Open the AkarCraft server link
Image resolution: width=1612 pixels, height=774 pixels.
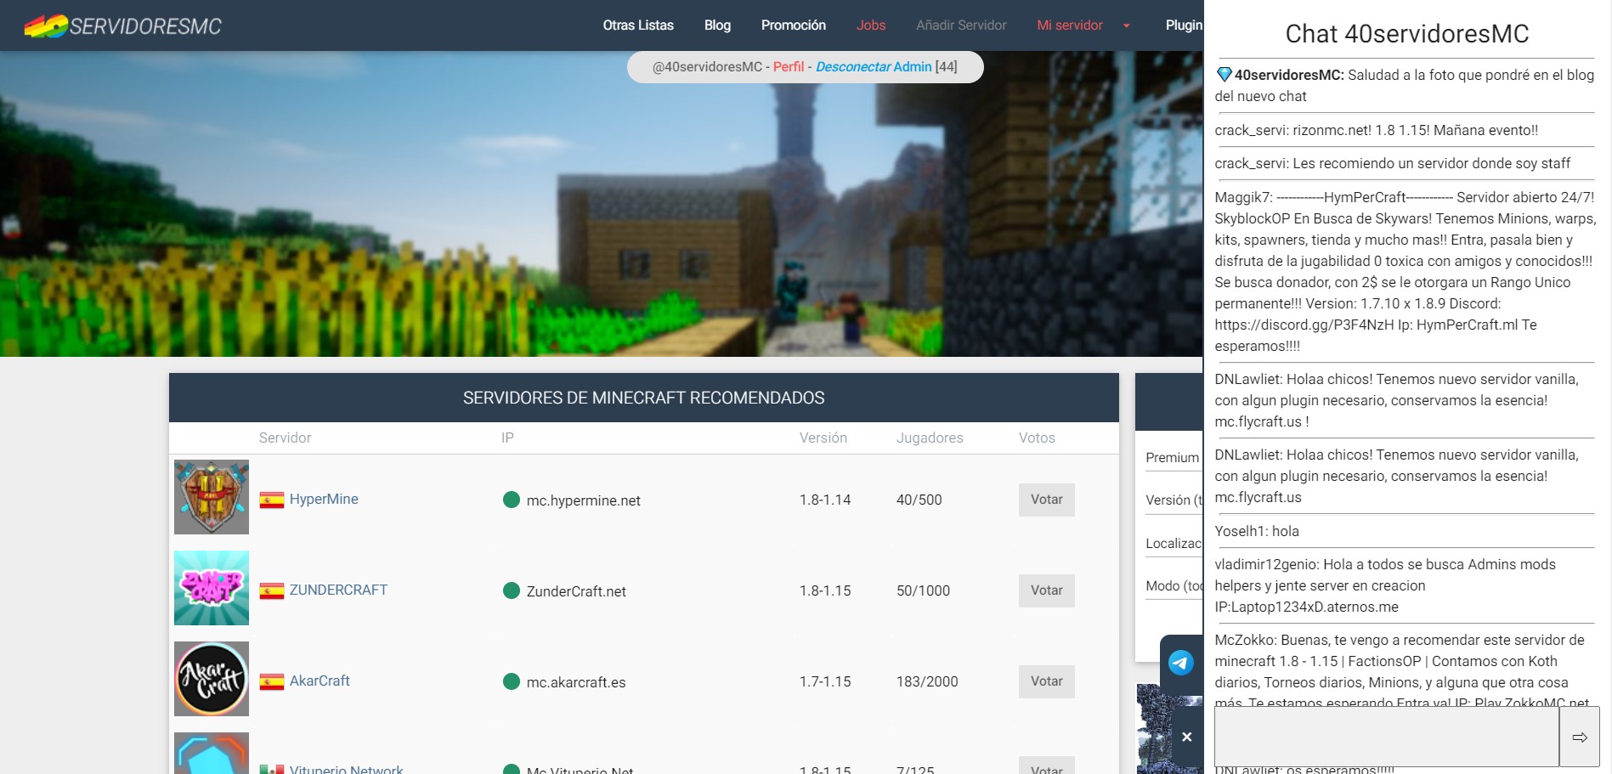320,681
